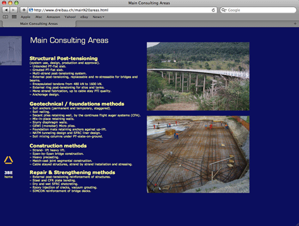The height and width of the screenshot is (226, 299).
Task: Click the yellow triangle 3BE logo
Action: click(x=8, y=160)
